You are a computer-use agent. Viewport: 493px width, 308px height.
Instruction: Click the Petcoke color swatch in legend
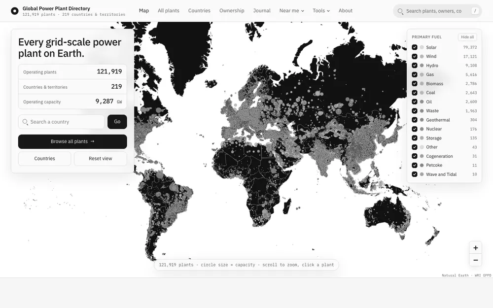pos(422,165)
